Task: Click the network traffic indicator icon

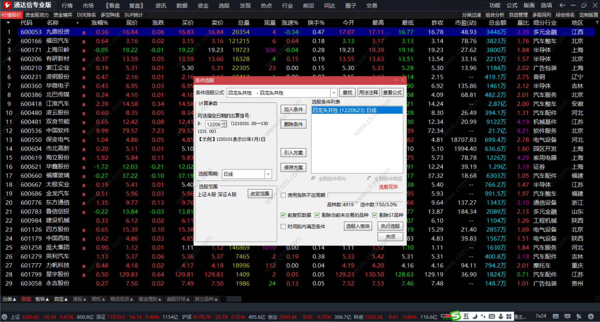Action: pos(446,317)
